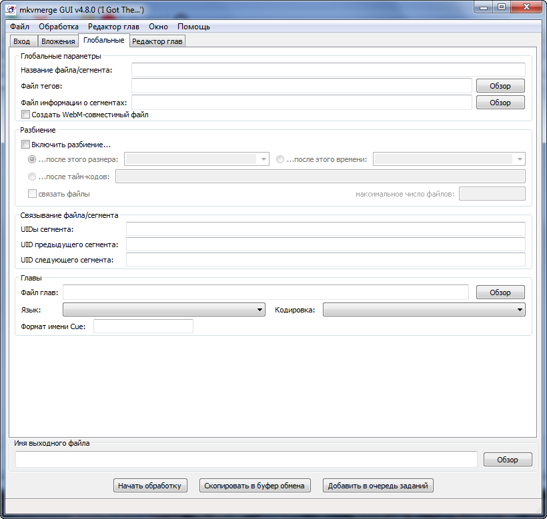Focus the после тайм-кодов input field
Image resolution: width=547 pixels, height=519 pixels.
(x=320, y=177)
